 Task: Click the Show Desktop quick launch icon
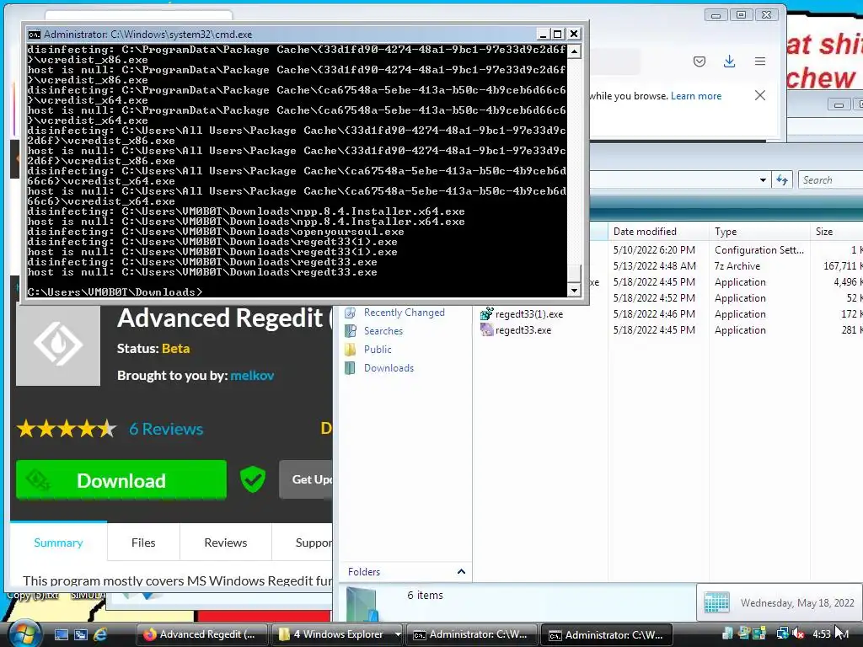[x=61, y=634]
